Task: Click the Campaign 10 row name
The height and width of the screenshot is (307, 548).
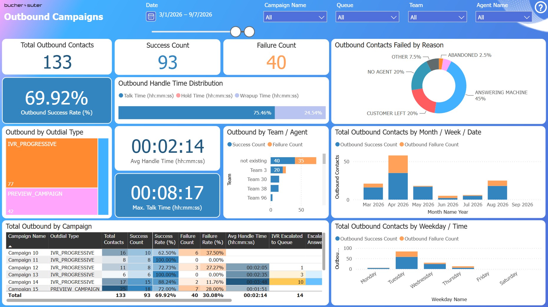Action: 23,253
